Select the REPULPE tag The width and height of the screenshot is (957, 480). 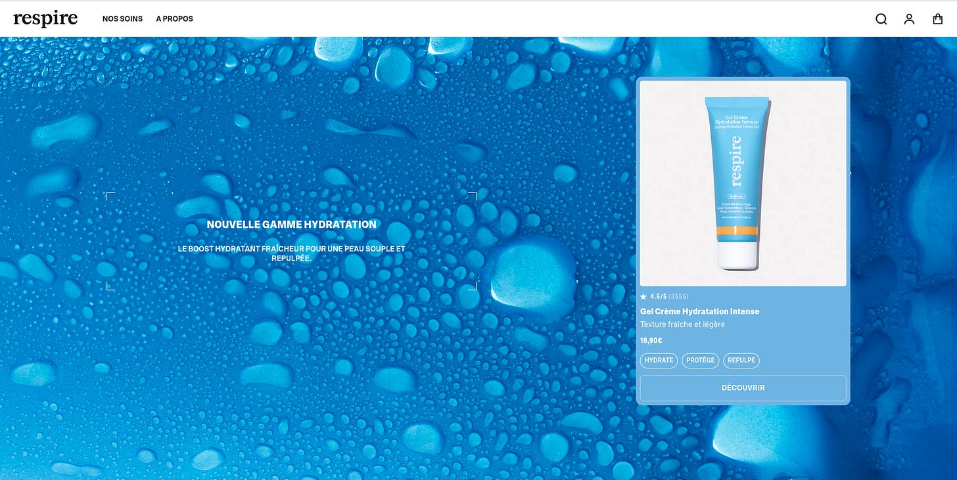(741, 360)
